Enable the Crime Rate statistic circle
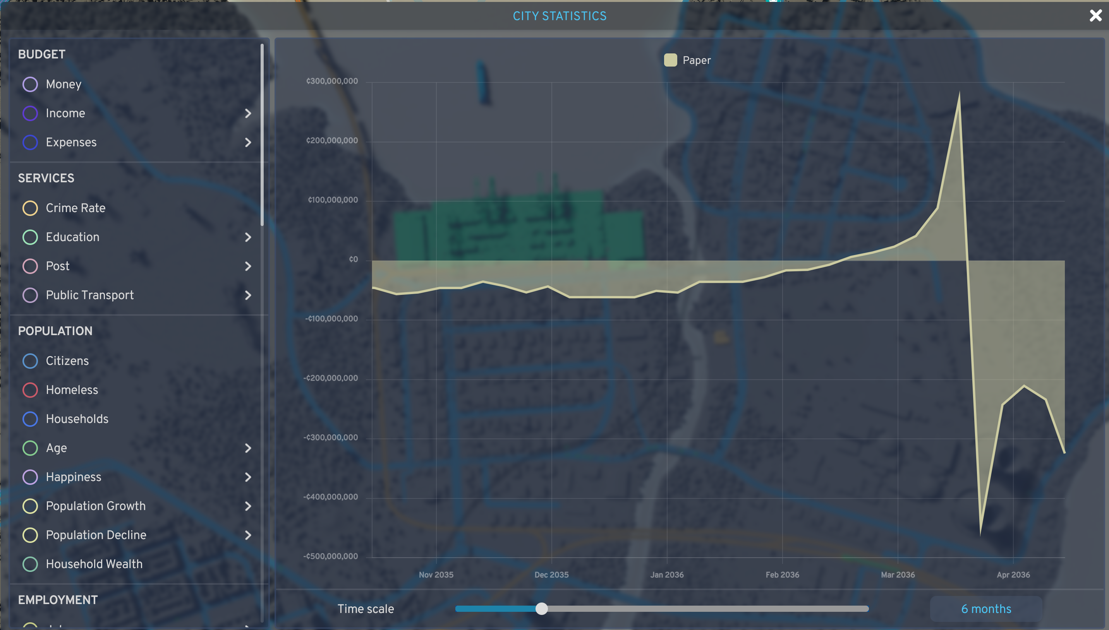This screenshot has width=1109, height=630. (30, 208)
